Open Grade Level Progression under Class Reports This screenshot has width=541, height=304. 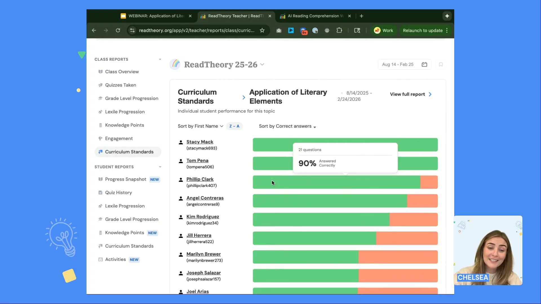(131, 98)
